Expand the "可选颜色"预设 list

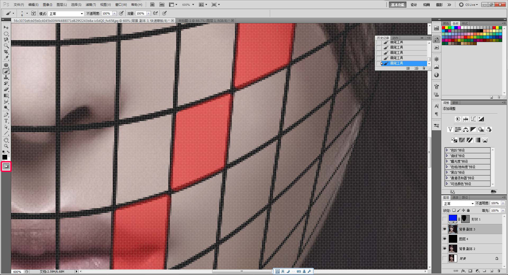coord(447,184)
